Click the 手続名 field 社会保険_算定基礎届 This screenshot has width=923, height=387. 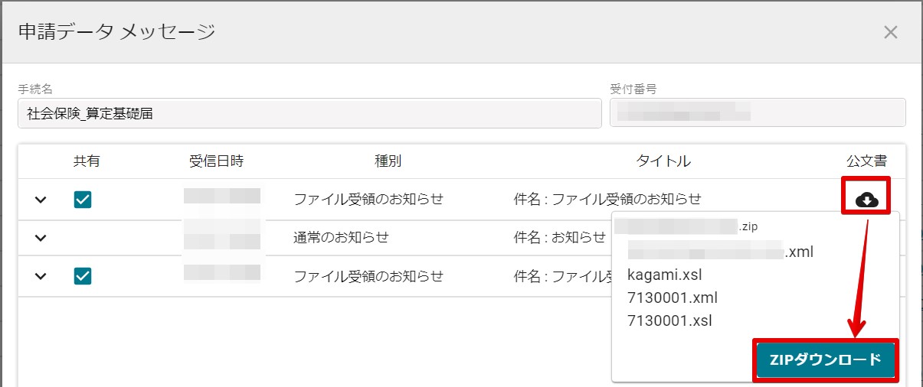[x=309, y=114]
